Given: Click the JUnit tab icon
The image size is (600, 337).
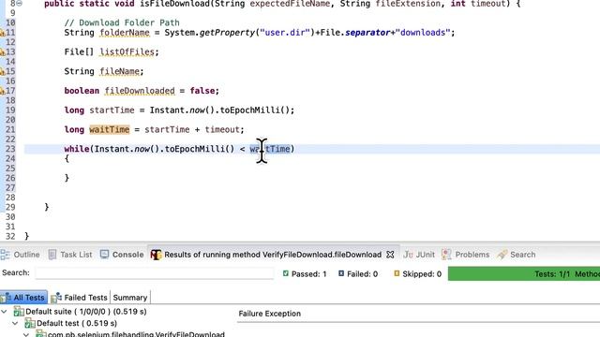Looking at the screenshot, I should 408,255.
